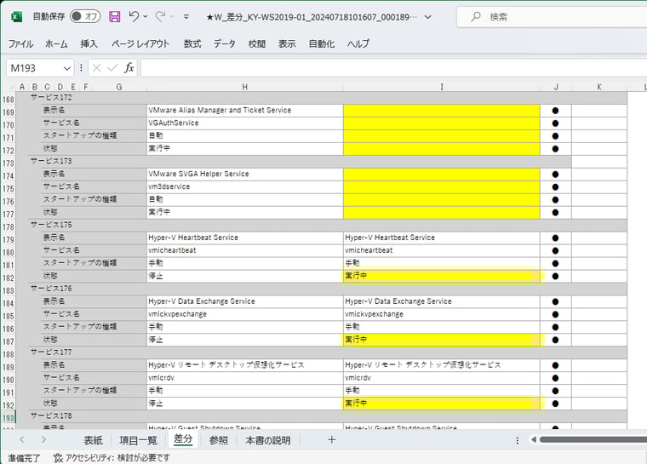Viewport: 647px width, 464px height.
Task: Click the サービス178 group header row
Action: pos(328,416)
